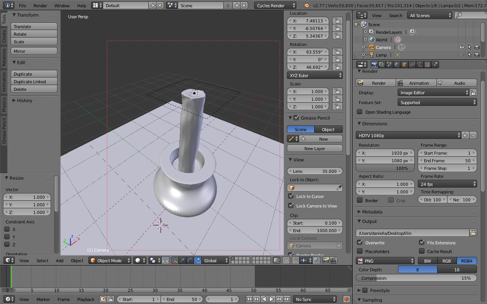Toggle Camera visibility eye in outliner
The height and width of the screenshot is (304, 487).
462,47
